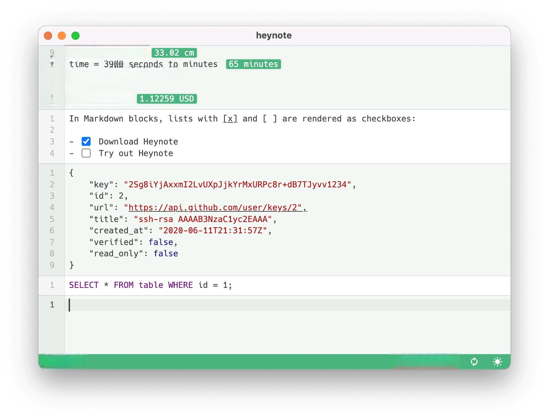The height and width of the screenshot is (420, 549).
Task: Click the 33.02 cm result badge
Action: (x=174, y=53)
